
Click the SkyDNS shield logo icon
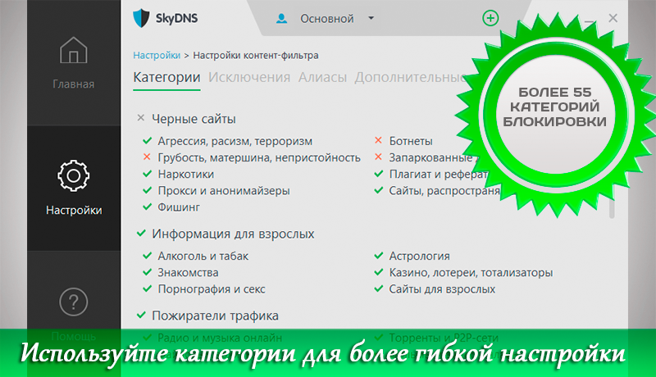[x=142, y=18]
